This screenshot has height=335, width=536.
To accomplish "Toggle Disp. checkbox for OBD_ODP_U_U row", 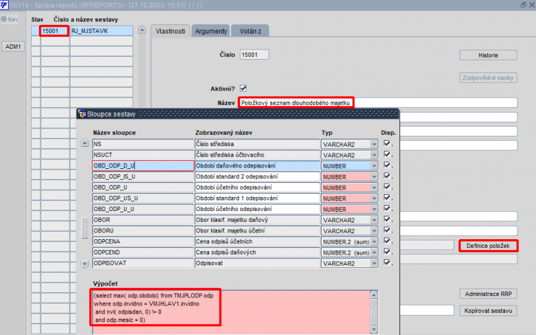I will pyautogui.click(x=387, y=208).
